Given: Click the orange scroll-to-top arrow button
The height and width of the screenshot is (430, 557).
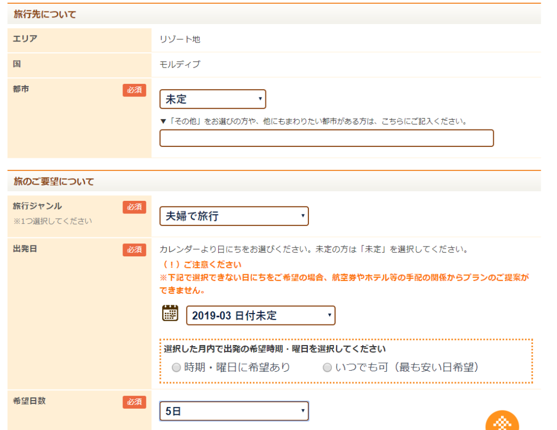Looking at the screenshot, I should coord(502,422).
